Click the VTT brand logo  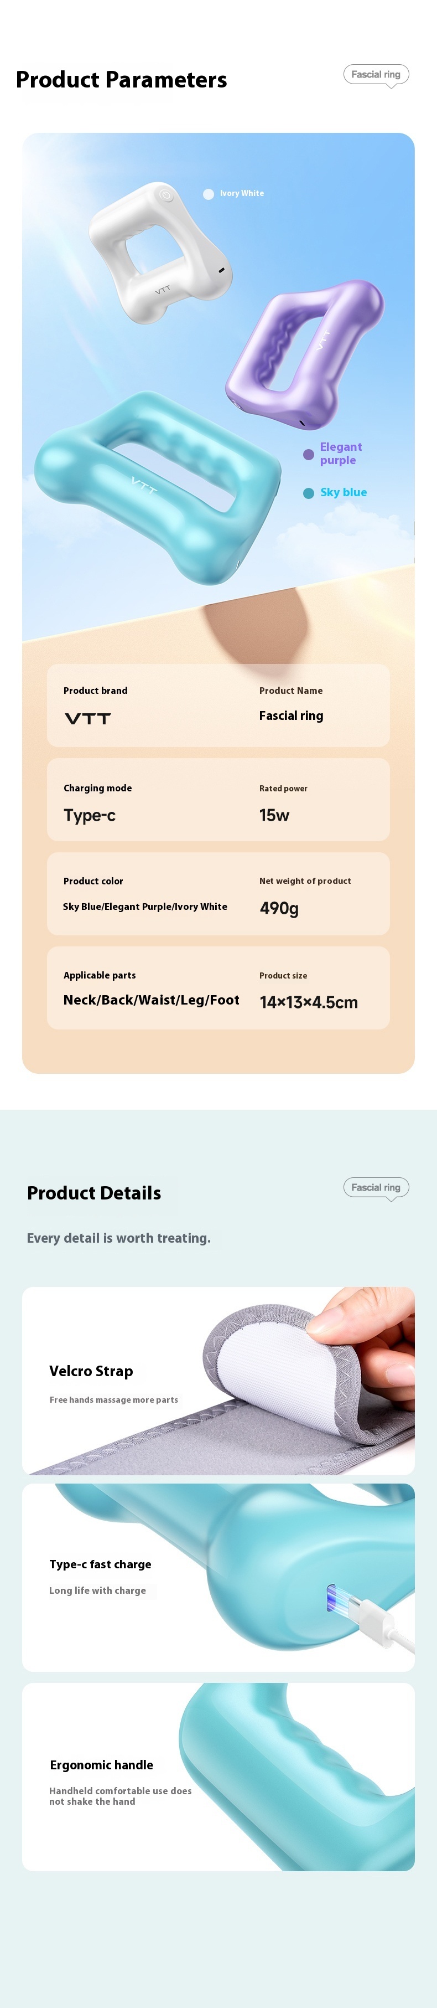pyautogui.click(x=88, y=719)
